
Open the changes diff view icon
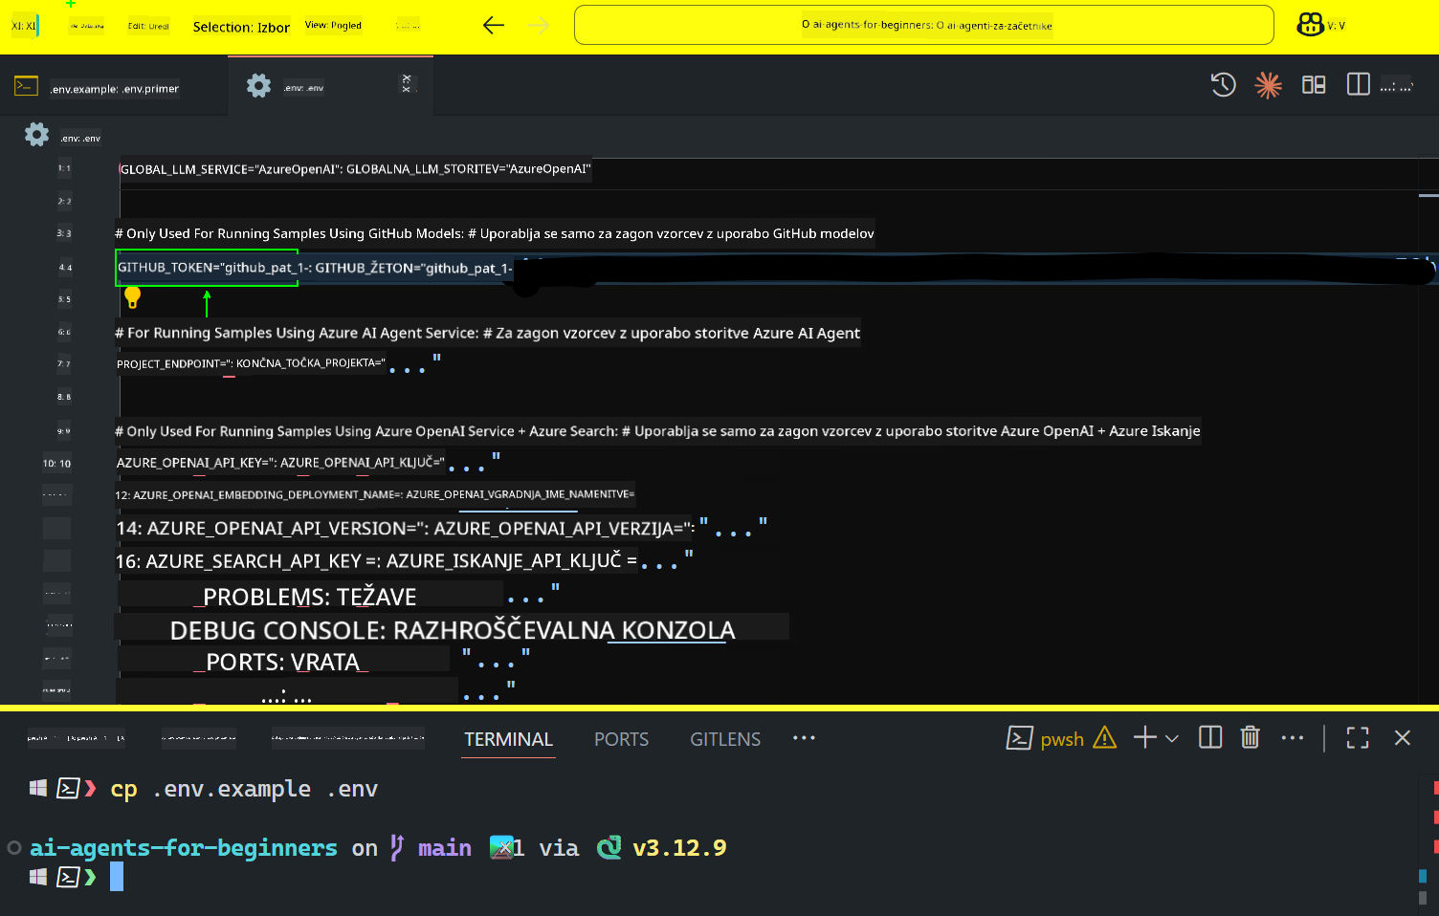(x=1314, y=85)
